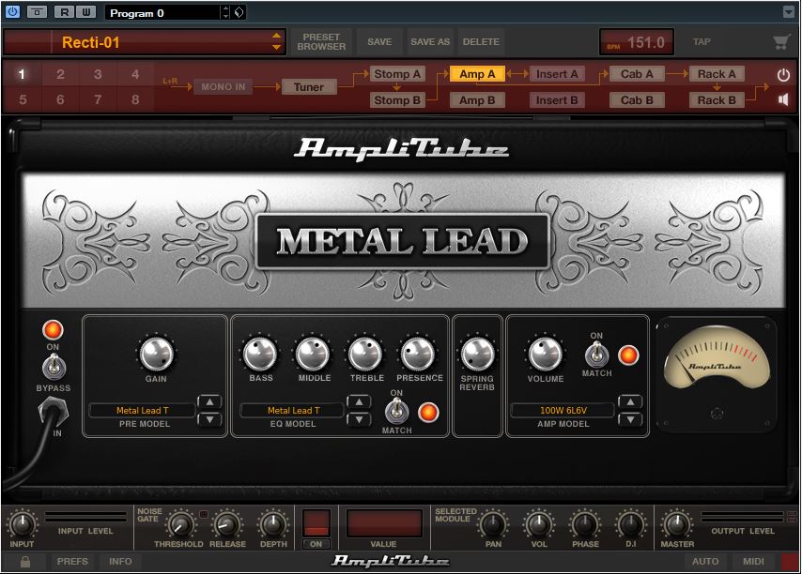Mute output with the speaker icon

tap(783, 99)
